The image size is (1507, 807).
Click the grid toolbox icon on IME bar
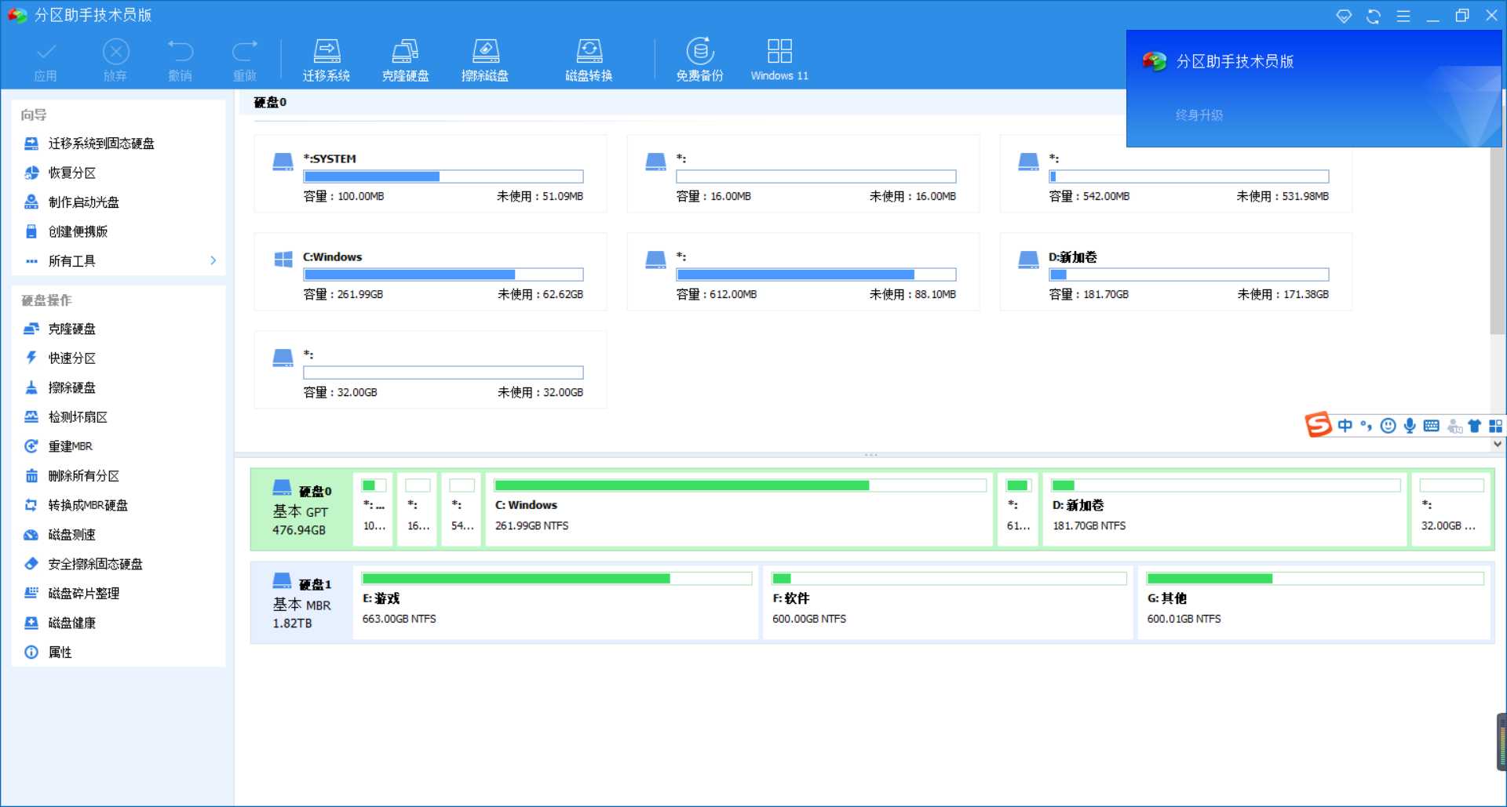tap(1496, 425)
